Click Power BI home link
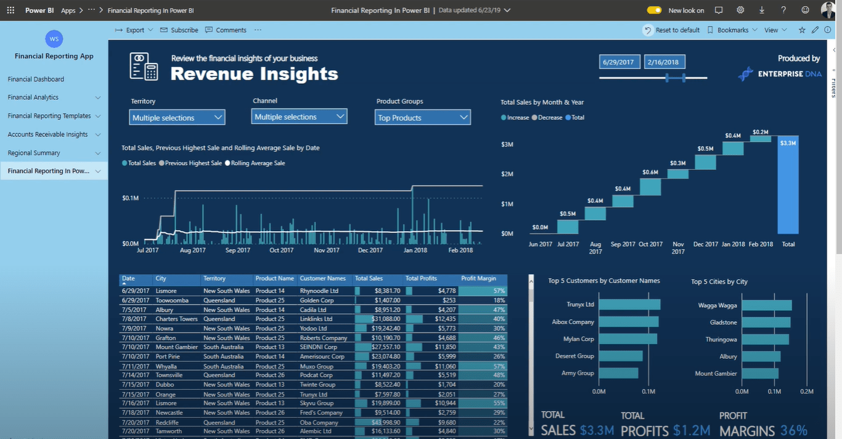 pyautogui.click(x=39, y=10)
